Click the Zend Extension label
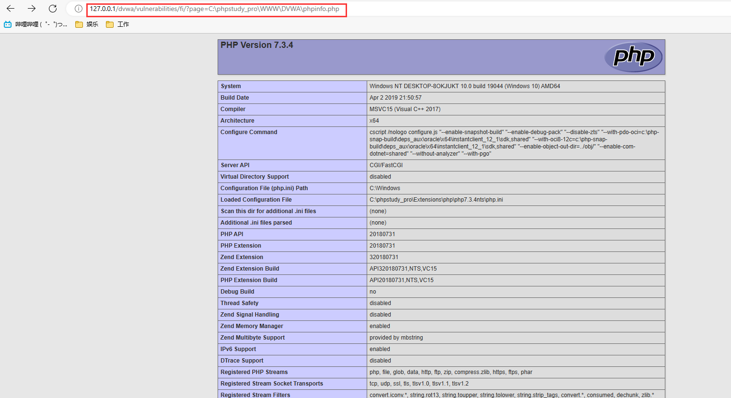This screenshot has width=731, height=398. coord(242,257)
